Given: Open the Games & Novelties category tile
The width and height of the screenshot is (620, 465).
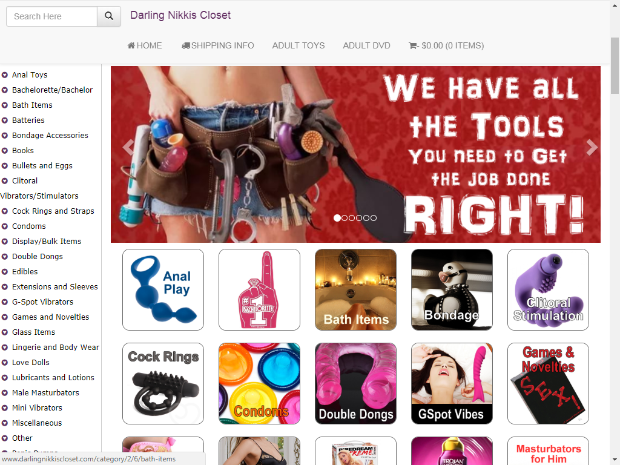Looking at the screenshot, I should point(548,383).
